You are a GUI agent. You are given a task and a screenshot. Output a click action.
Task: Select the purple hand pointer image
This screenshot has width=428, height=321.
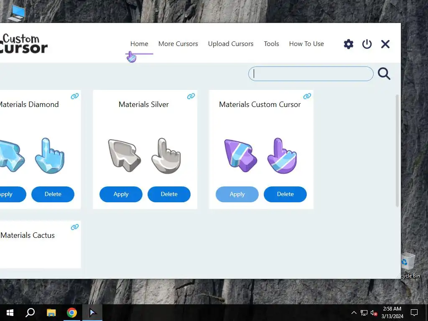tap(282, 155)
